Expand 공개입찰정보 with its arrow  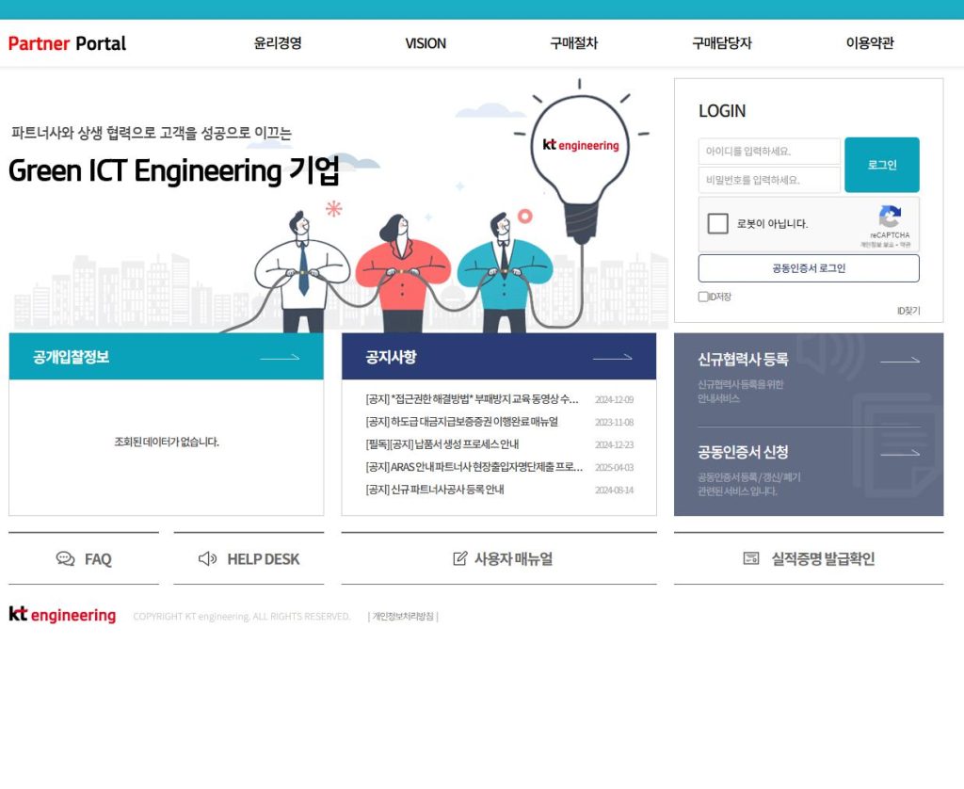point(280,358)
